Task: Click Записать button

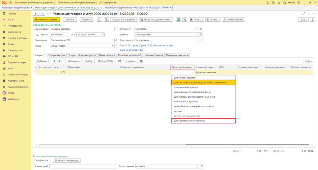Action: click(70, 19)
